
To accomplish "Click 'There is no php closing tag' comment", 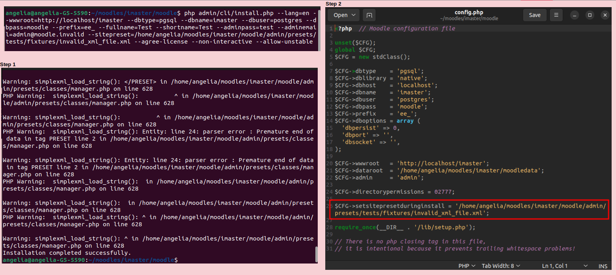I will click(x=410, y=241).
